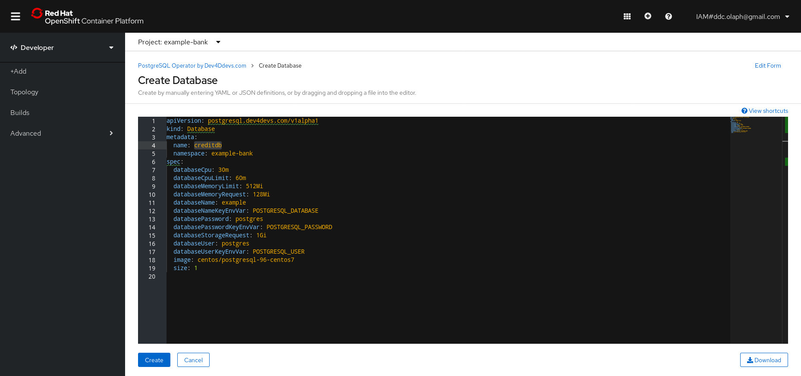Screen dimensions: 801x376
Task: Click the metadata key in editor
Action: click(x=180, y=137)
